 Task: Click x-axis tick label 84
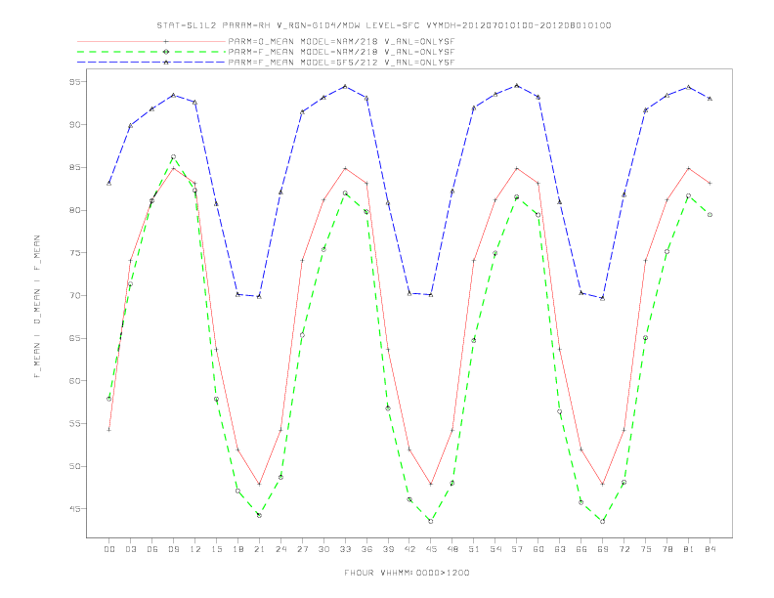[709, 549]
